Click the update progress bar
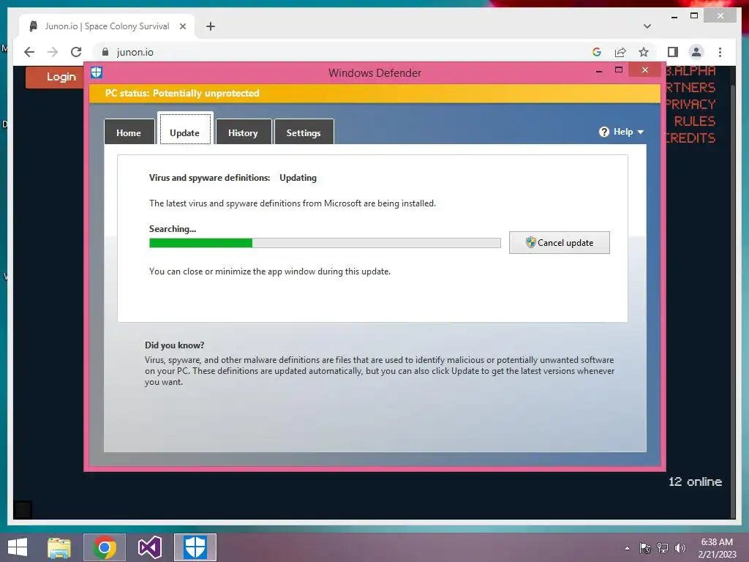 point(325,243)
